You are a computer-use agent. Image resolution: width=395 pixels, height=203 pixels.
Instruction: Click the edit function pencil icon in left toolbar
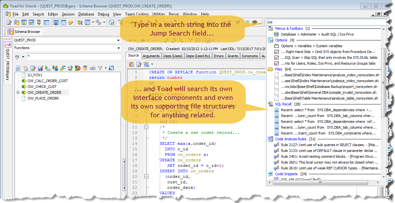(33, 68)
